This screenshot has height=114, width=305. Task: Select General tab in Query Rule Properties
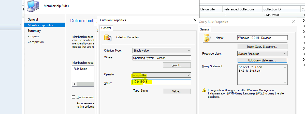205,29
